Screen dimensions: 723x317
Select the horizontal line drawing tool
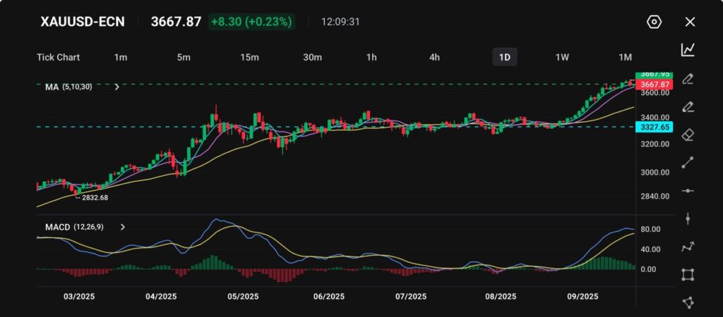pyautogui.click(x=688, y=190)
